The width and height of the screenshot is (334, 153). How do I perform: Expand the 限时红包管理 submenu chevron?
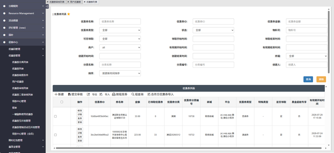(x=43, y=140)
